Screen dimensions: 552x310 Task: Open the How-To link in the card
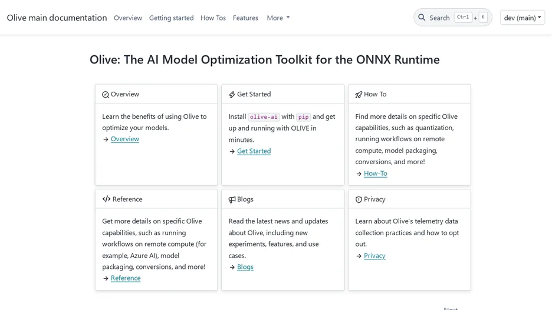tap(375, 174)
